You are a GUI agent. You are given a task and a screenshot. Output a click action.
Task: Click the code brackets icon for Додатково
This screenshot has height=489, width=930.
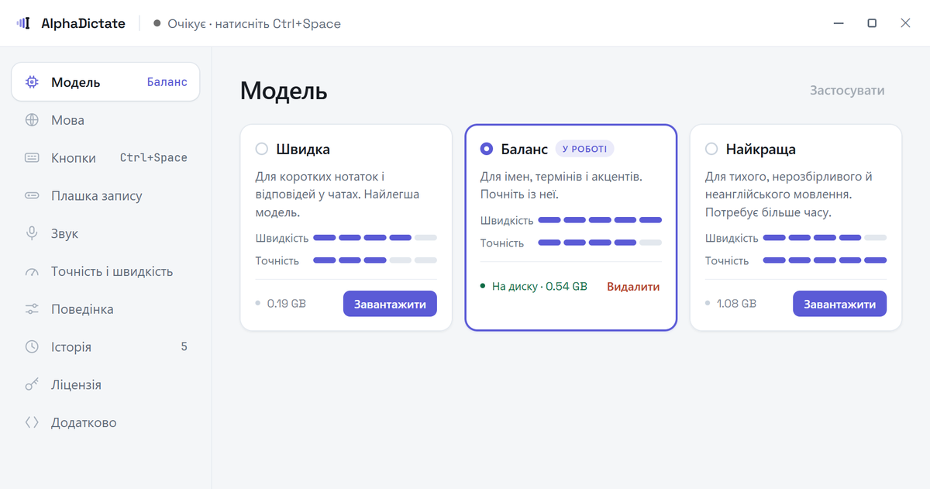click(32, 422)
